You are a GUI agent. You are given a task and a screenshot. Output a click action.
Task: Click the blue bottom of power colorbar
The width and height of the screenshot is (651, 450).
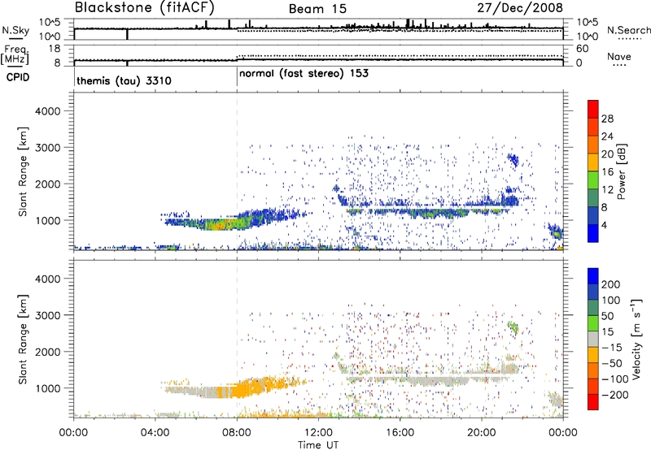coord(593,233)
